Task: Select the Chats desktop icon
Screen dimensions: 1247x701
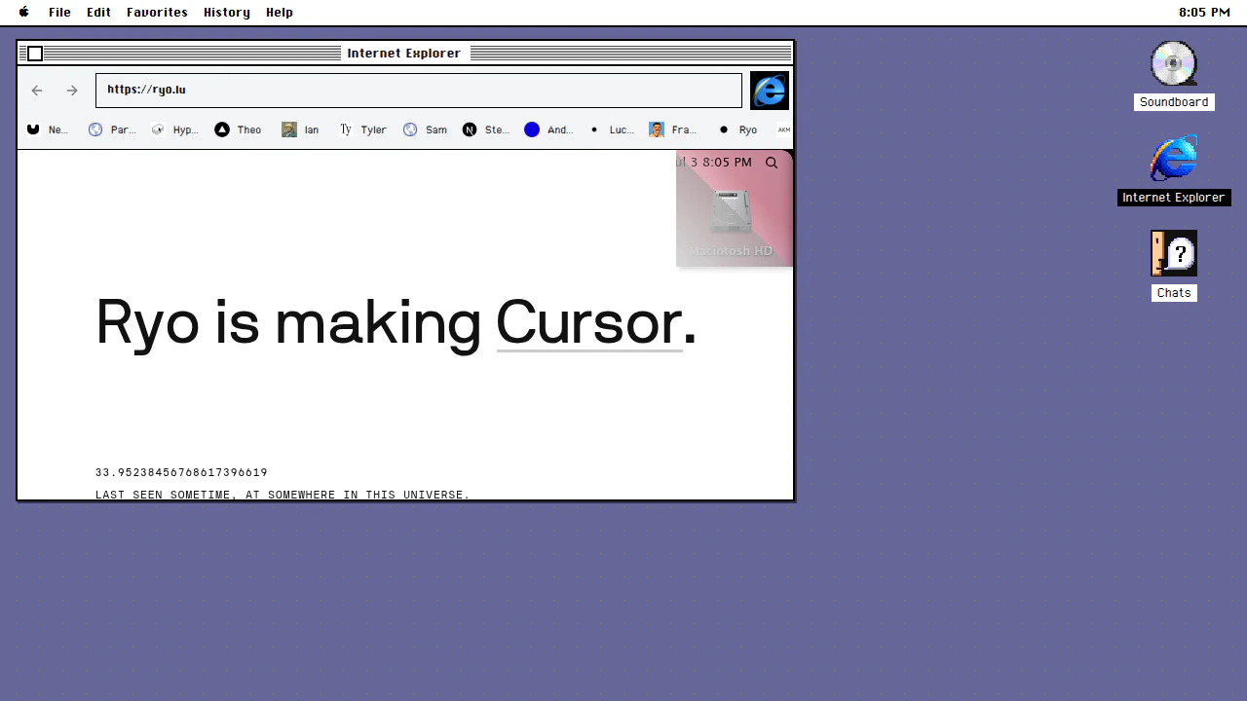Action: pos(1174,266)
